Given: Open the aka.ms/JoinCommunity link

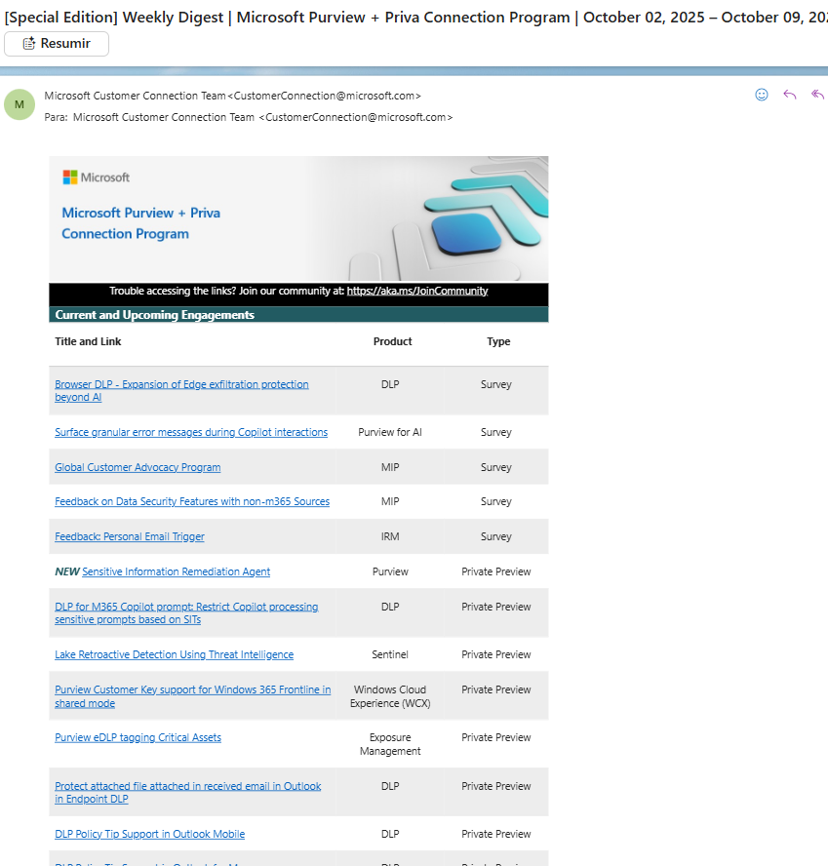Looking at the screenshot, I should [416, 291].
